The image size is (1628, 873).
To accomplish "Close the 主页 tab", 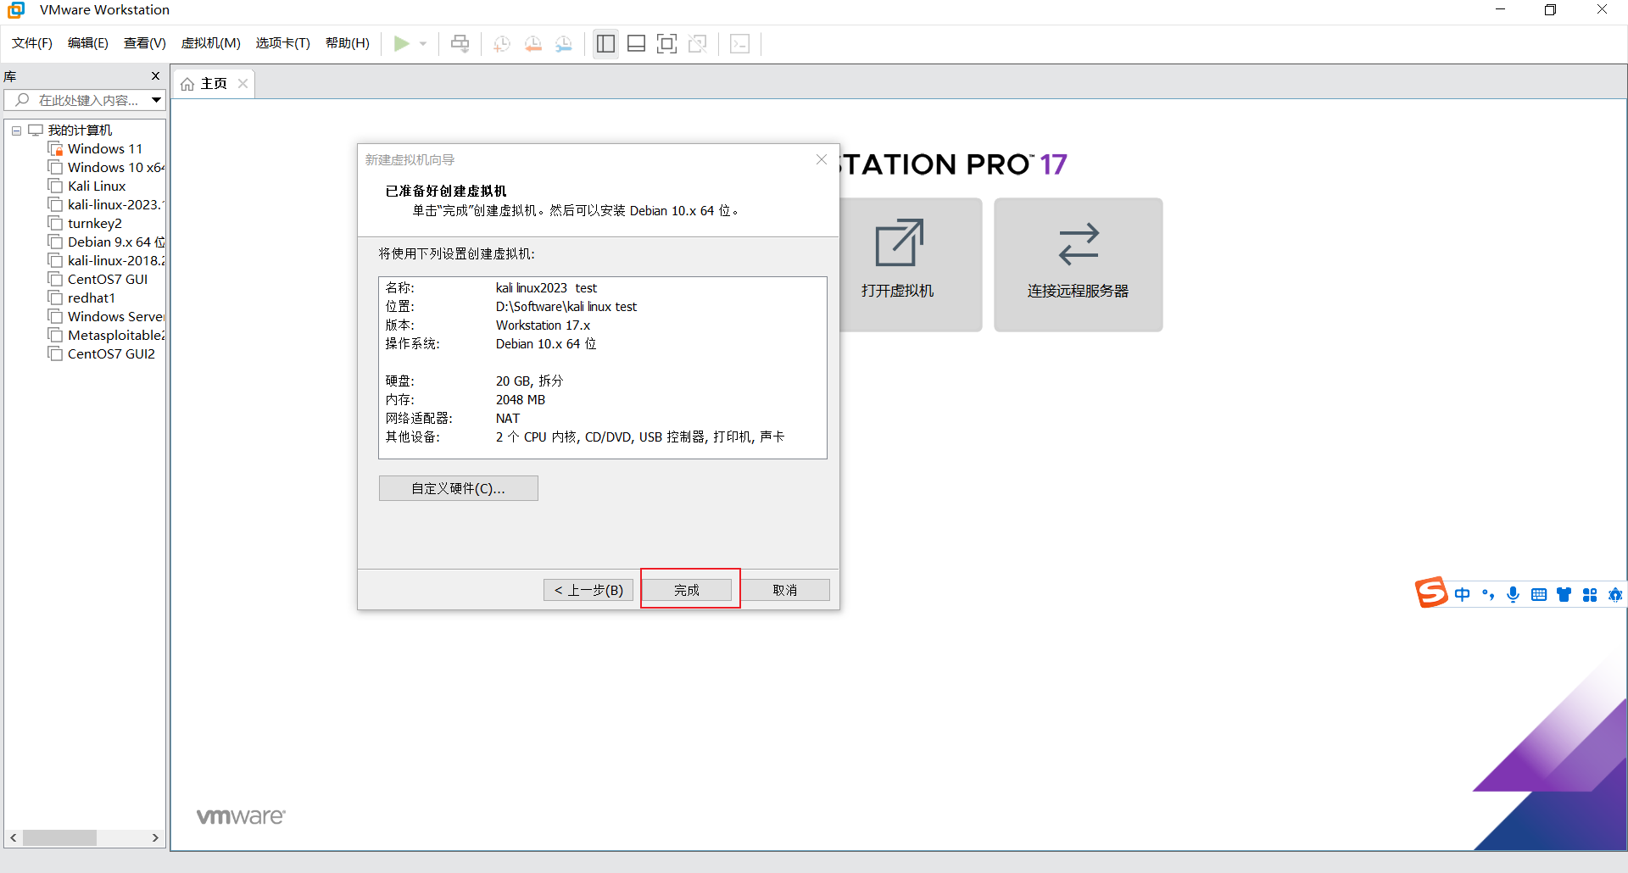I will click(x=243, y=83).
